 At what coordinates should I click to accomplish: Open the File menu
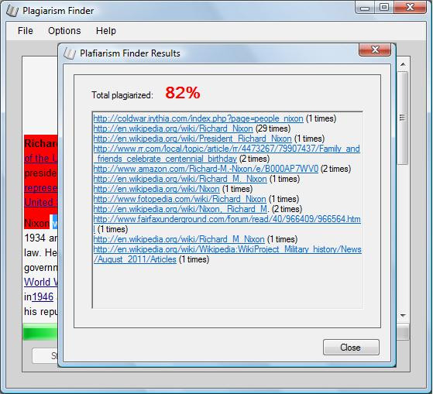(x=25, y=31)
